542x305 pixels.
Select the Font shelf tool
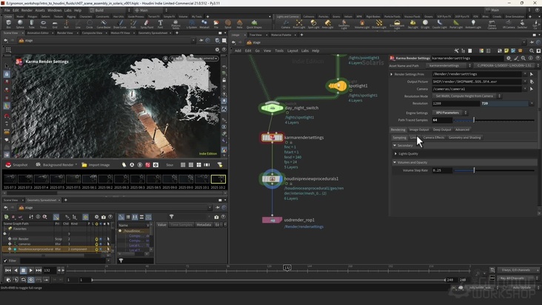[160, 24]
